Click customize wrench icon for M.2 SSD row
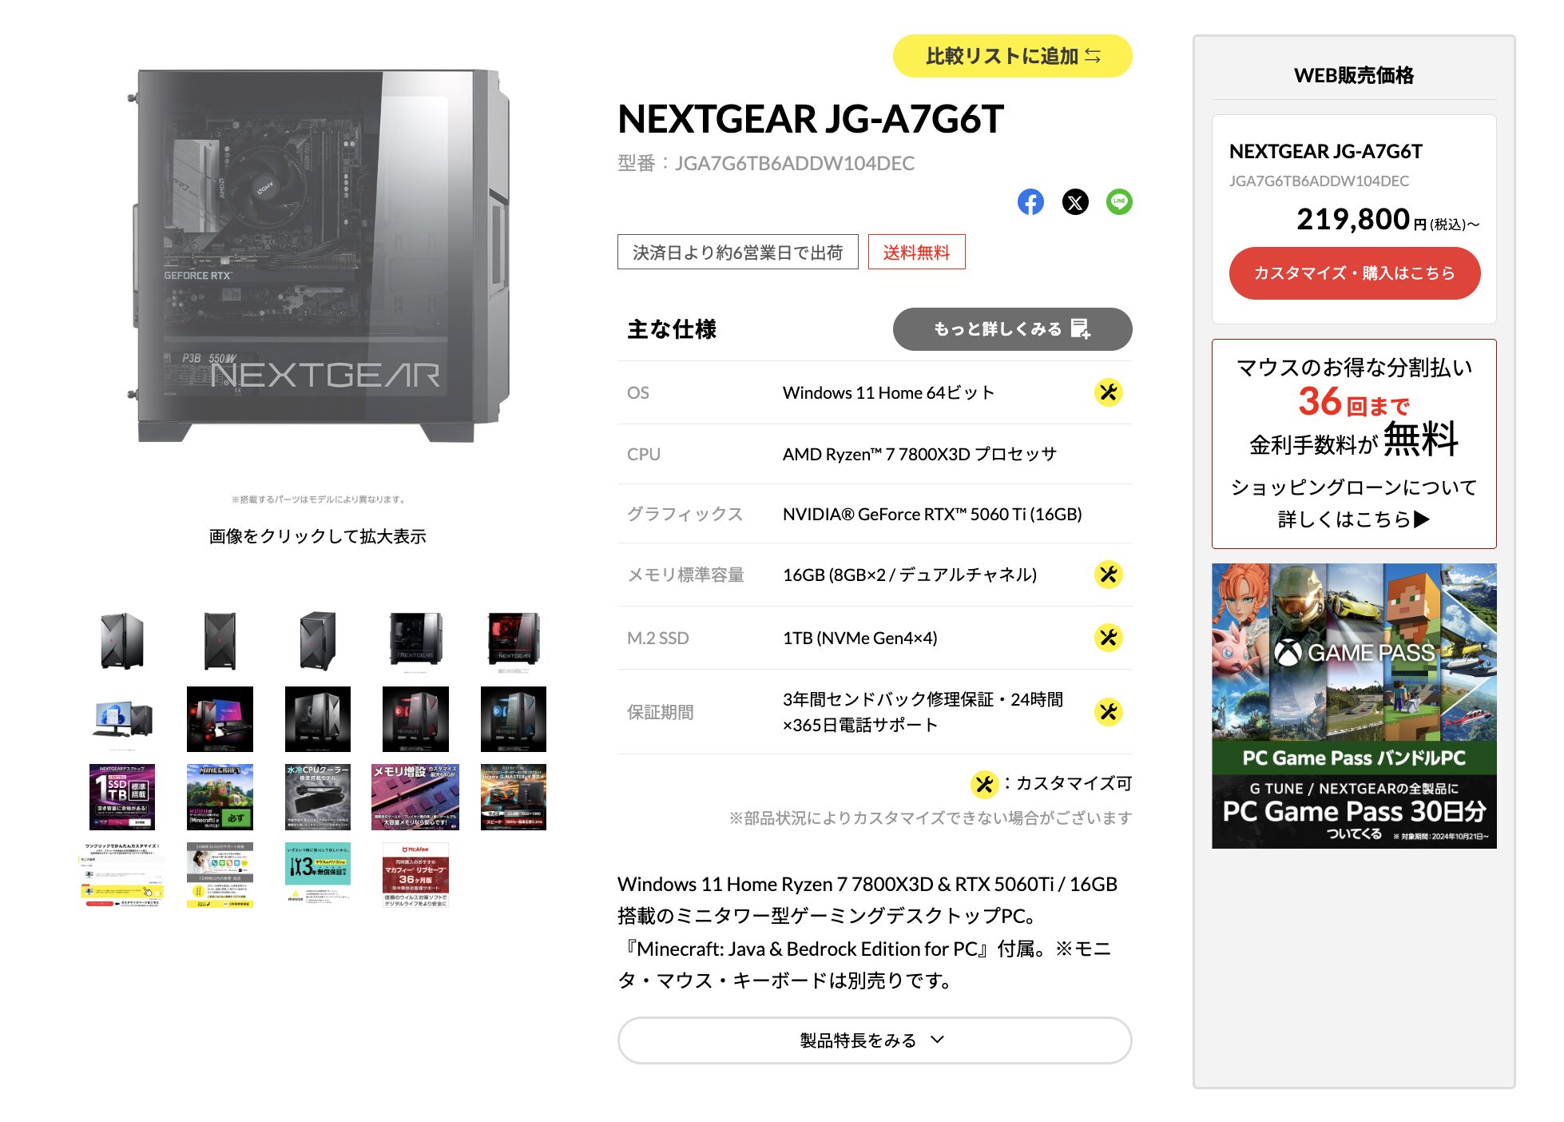1564x1122 pixels. click(x=1108, y=638)
